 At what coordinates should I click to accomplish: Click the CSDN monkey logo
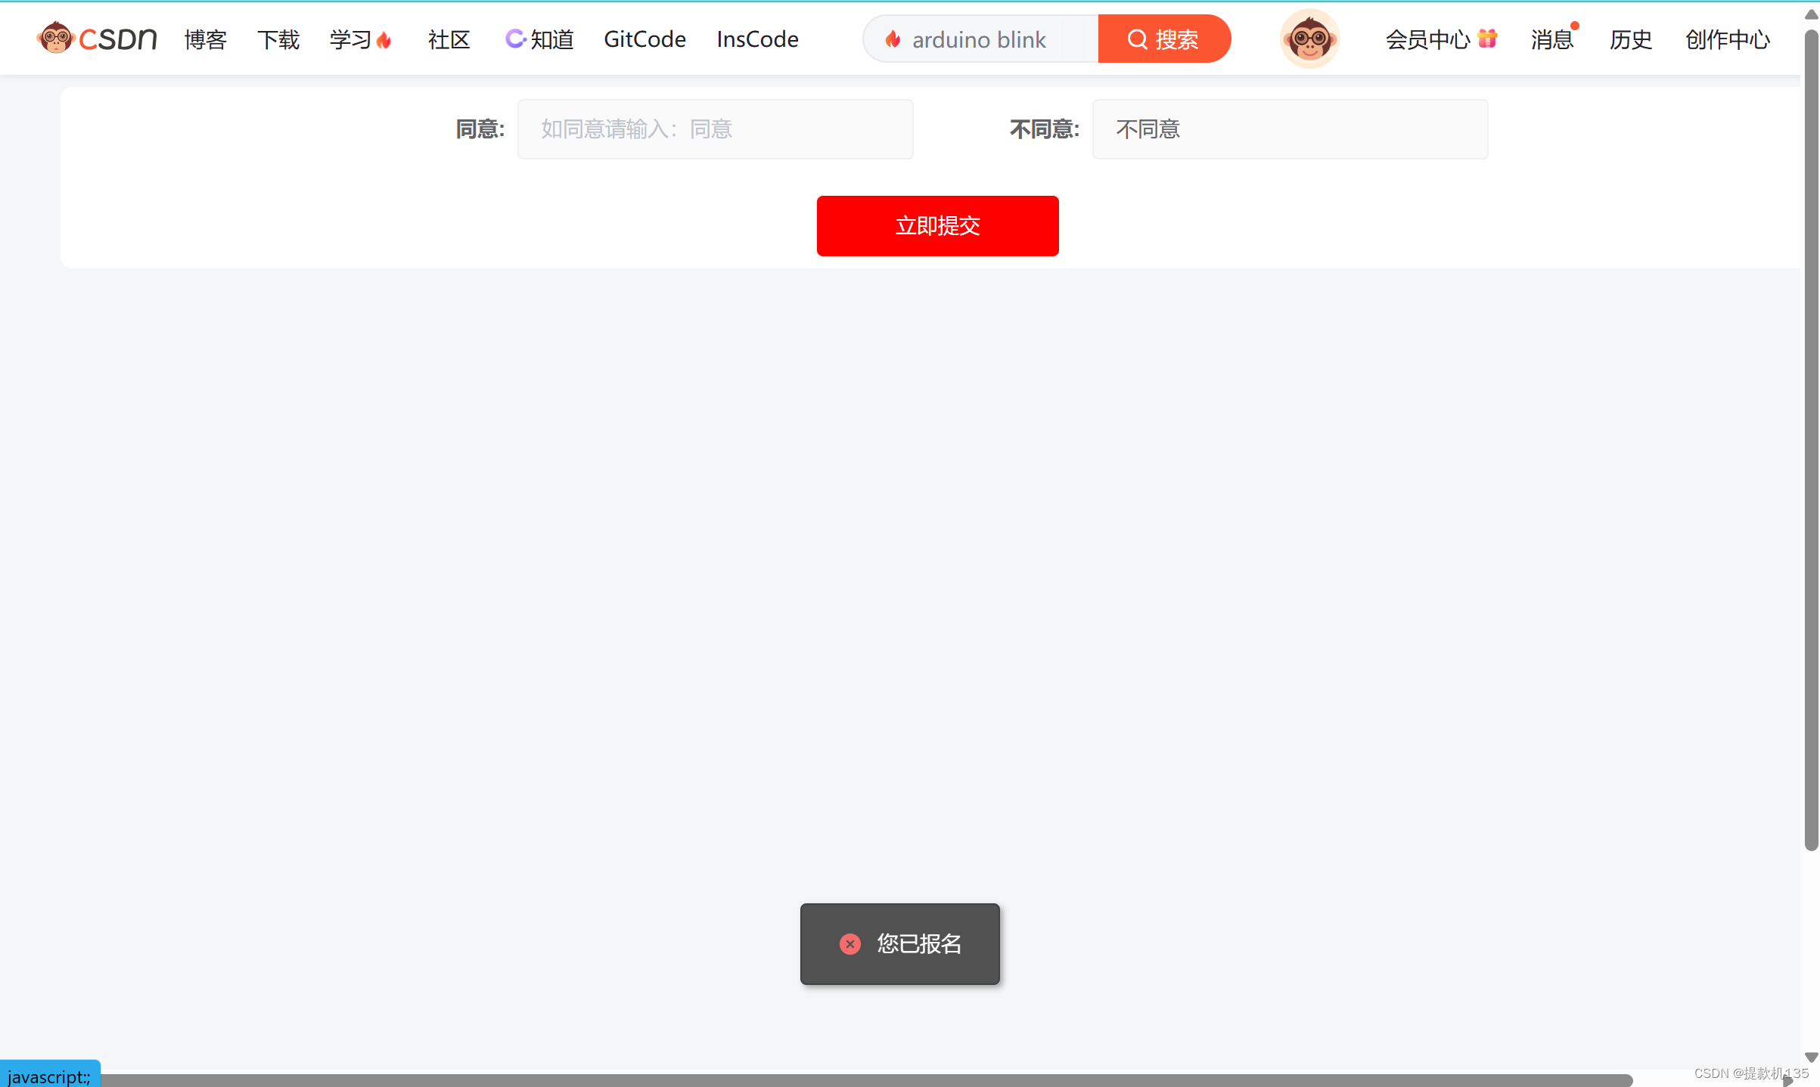tap(55, 38)
